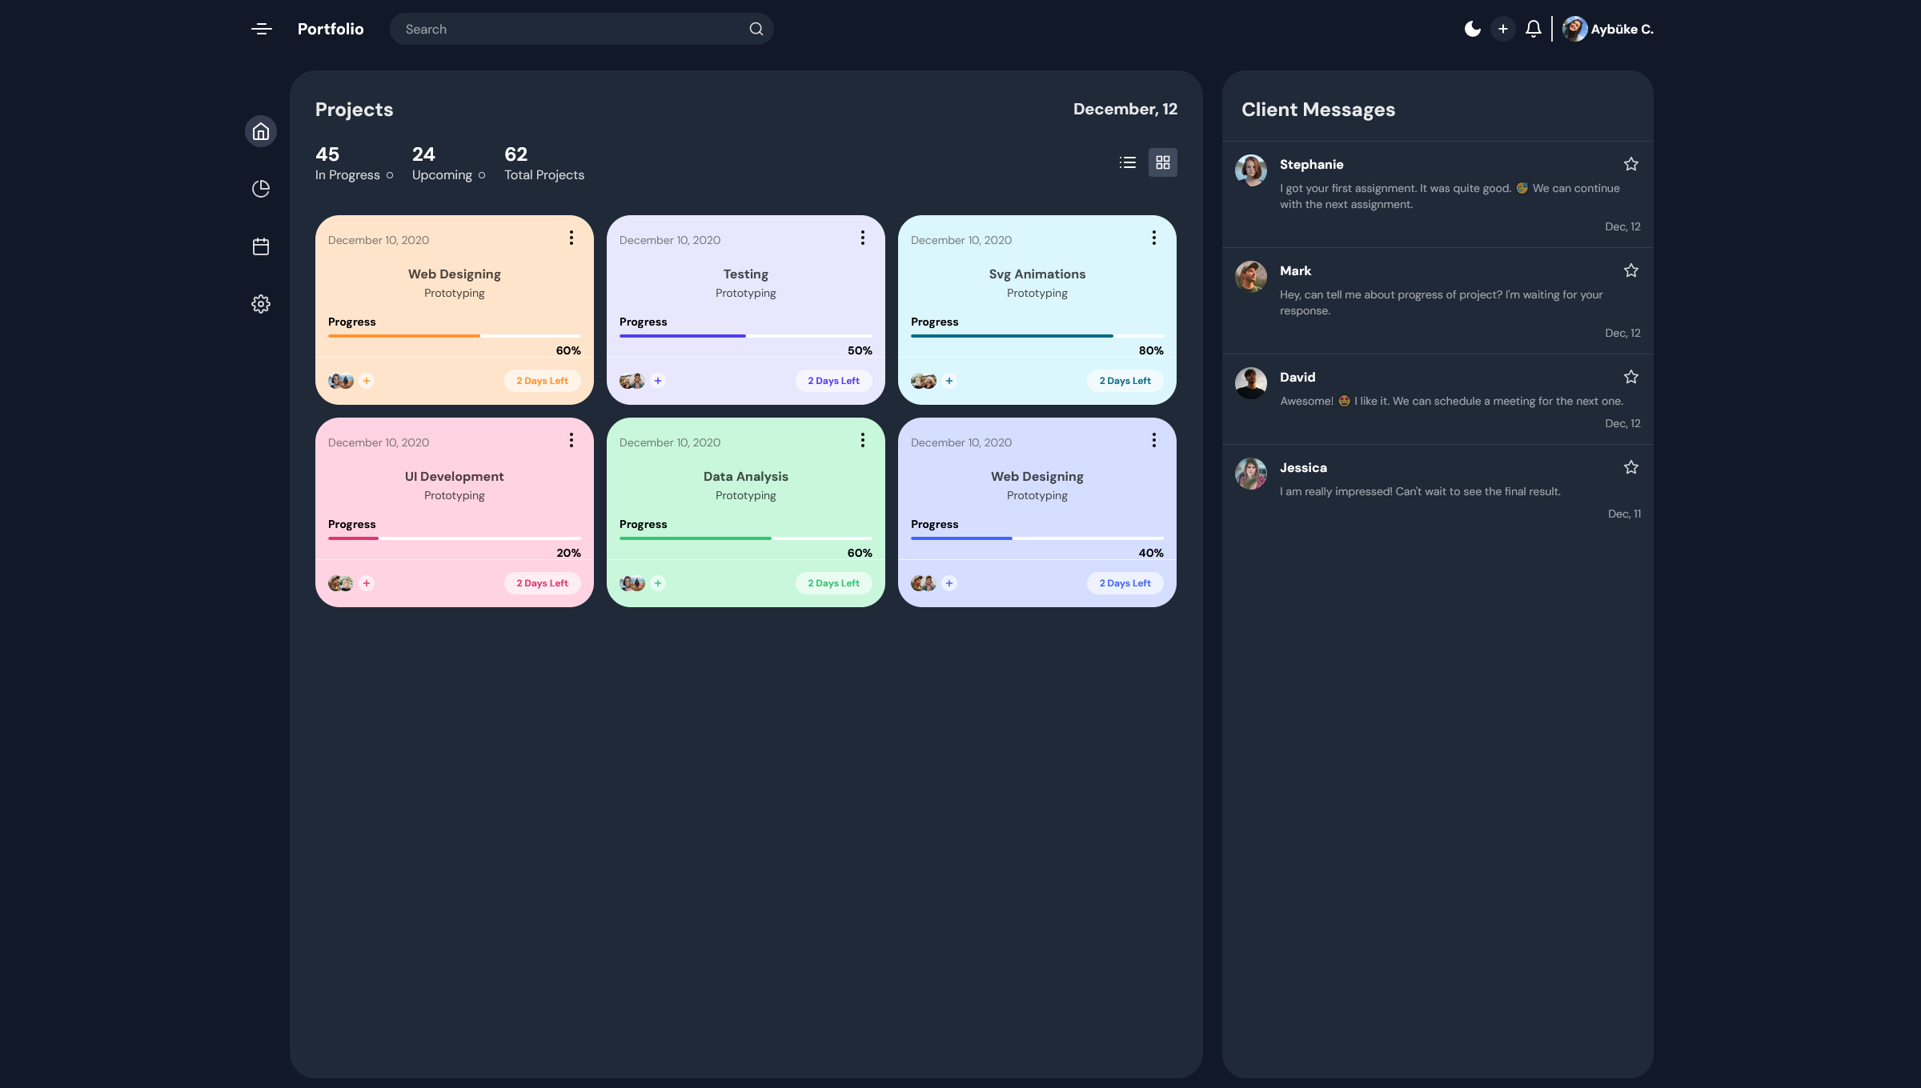Toggle dark mode with the moon icon
Screen dimensions: 1921x1088
coord(1473,28)
